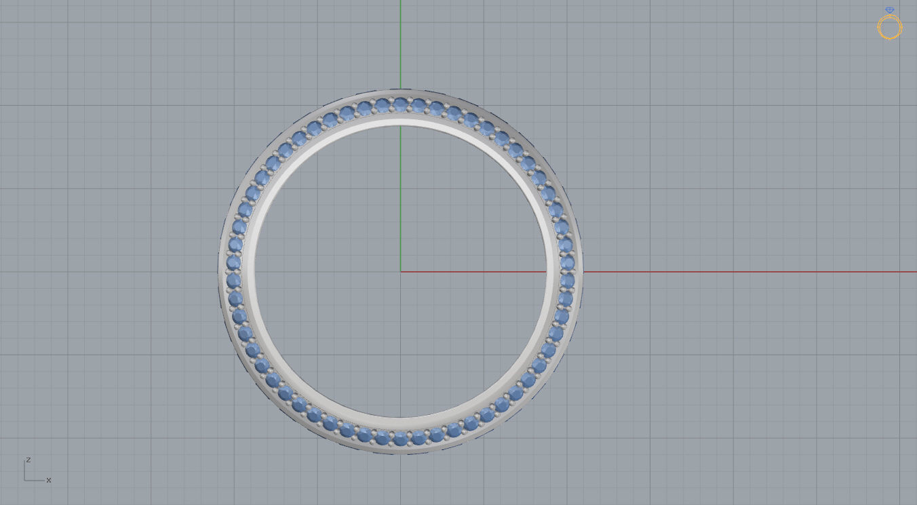Pick the topmost blue gem on the green axis

pos(400,104)
